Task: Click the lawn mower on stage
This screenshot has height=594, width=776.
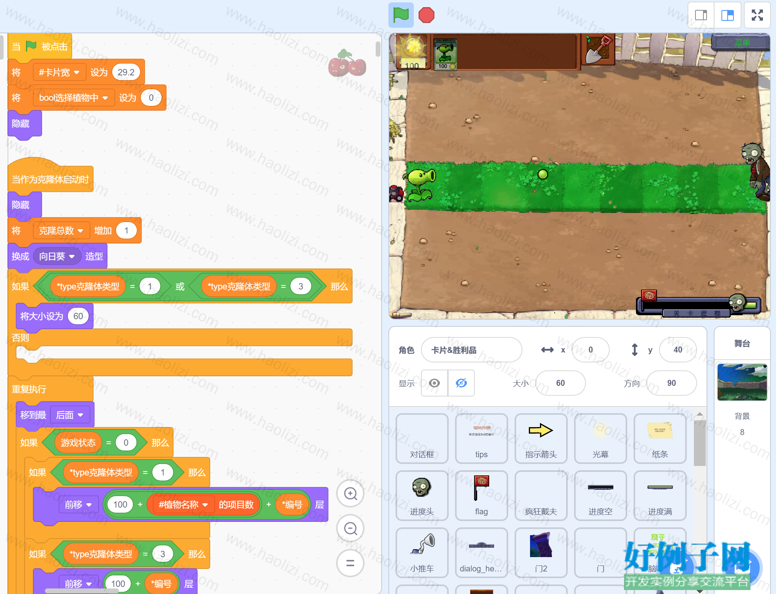Action: coord(396,193)
